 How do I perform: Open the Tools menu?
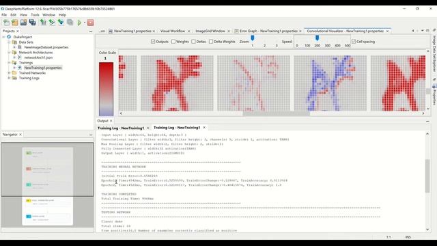click(35, 15)
